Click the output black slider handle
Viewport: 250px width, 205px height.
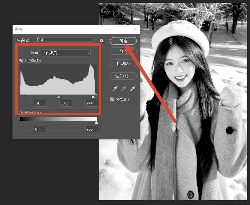point(20,122)
